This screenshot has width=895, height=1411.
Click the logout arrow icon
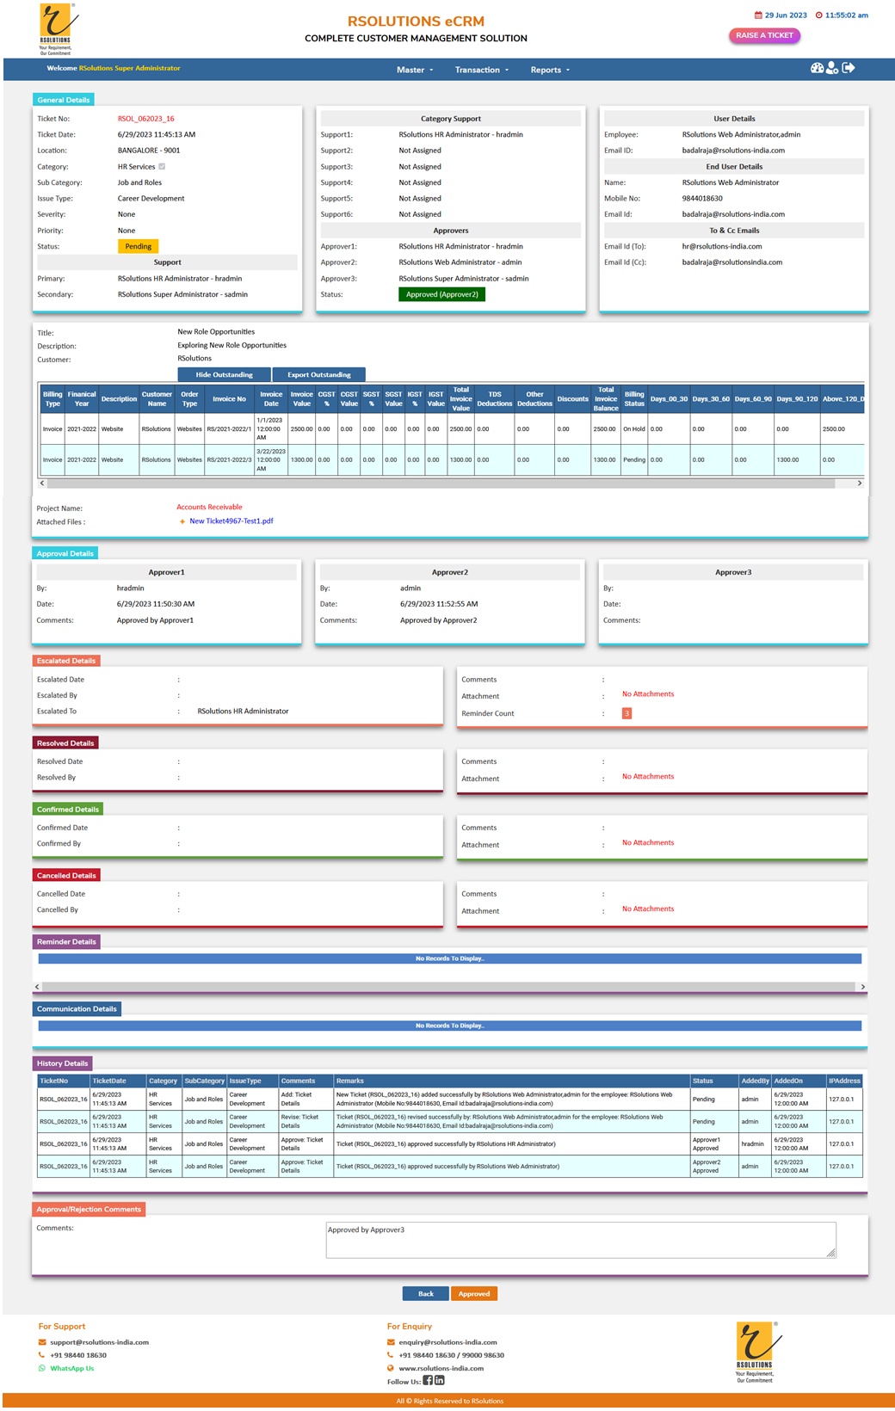point(849,68)
